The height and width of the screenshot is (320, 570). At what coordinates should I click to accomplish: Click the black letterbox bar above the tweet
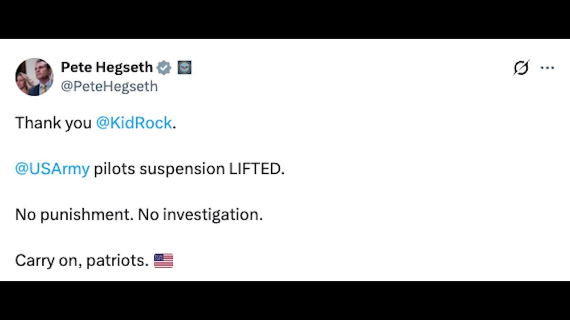[285, 19]
